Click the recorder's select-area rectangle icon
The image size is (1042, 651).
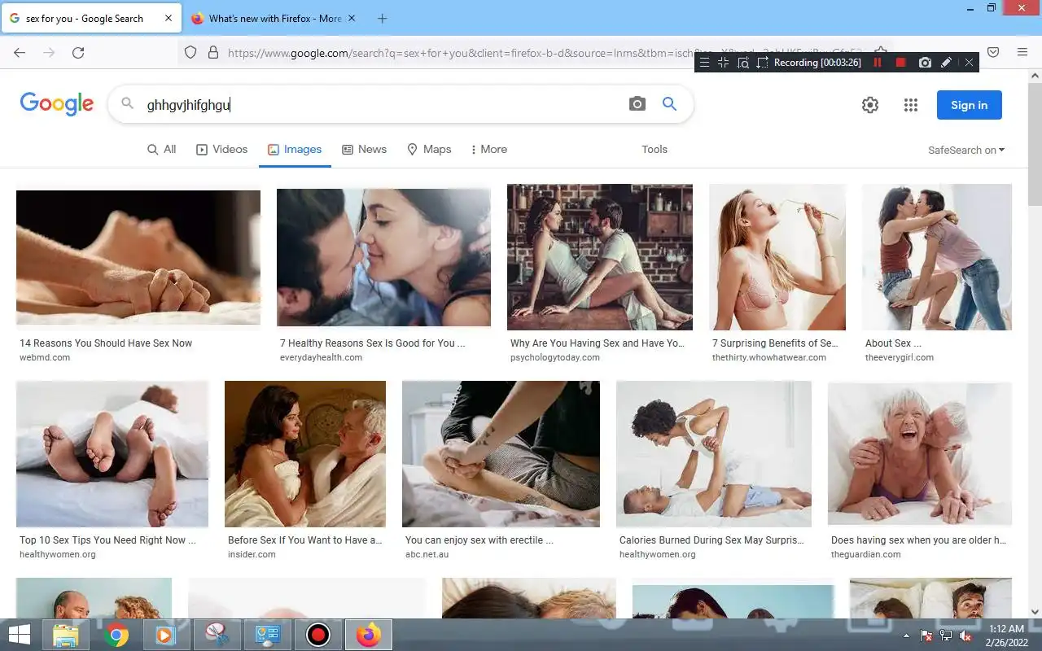point(762,63)
